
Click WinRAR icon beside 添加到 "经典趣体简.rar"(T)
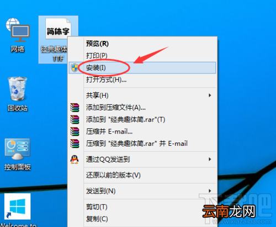(75, 119)
